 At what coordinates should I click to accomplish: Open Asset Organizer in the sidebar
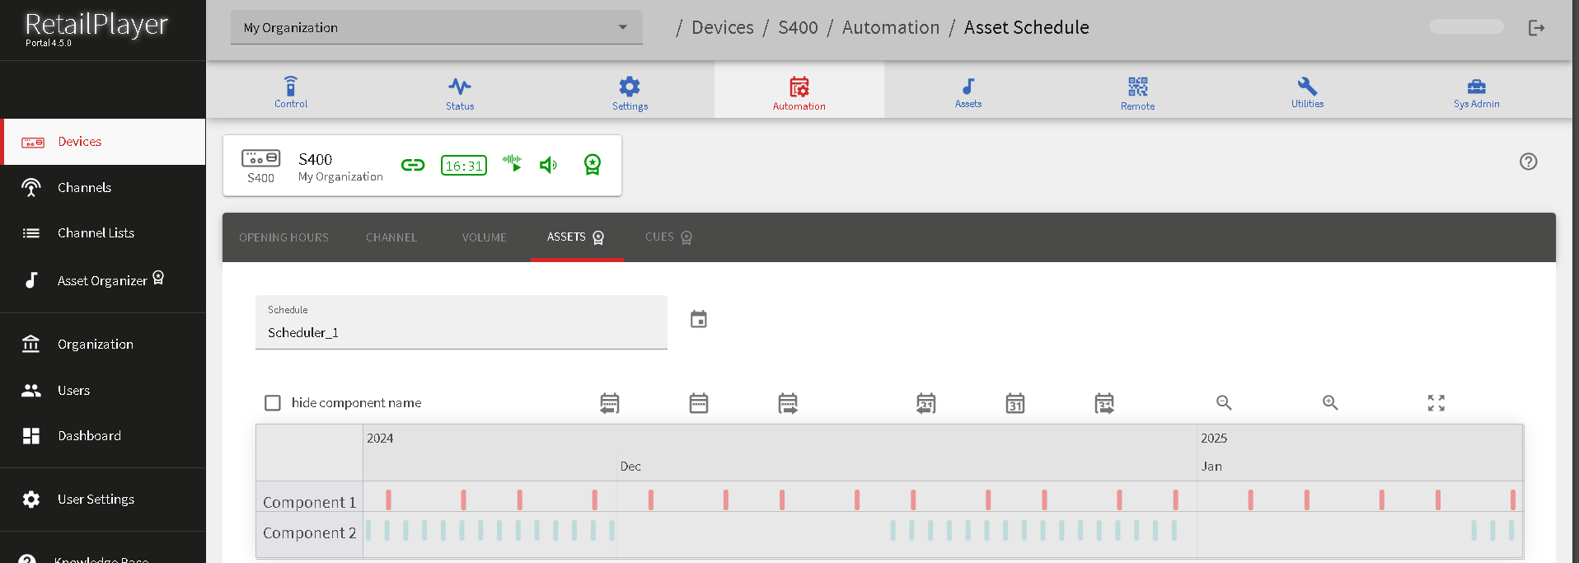pos(102,281)
